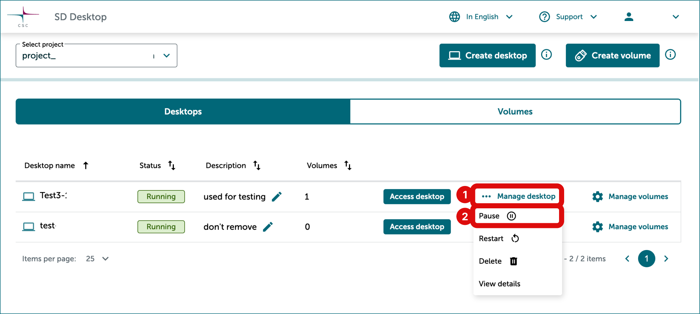Click the Test3 desktop name
The image size is (700, 314).
53,195
